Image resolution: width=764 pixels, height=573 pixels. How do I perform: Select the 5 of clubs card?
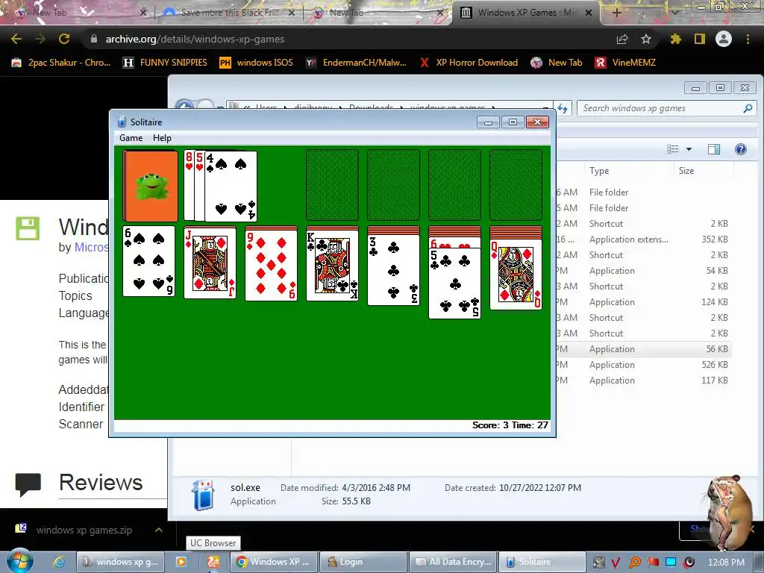click(454, 283)
